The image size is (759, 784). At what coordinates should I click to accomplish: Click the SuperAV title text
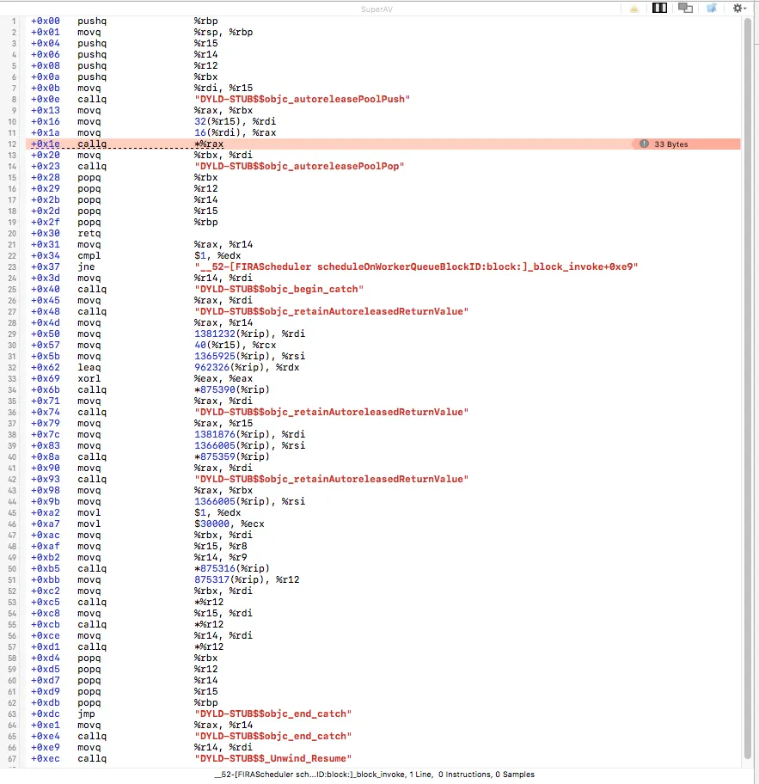376,9
